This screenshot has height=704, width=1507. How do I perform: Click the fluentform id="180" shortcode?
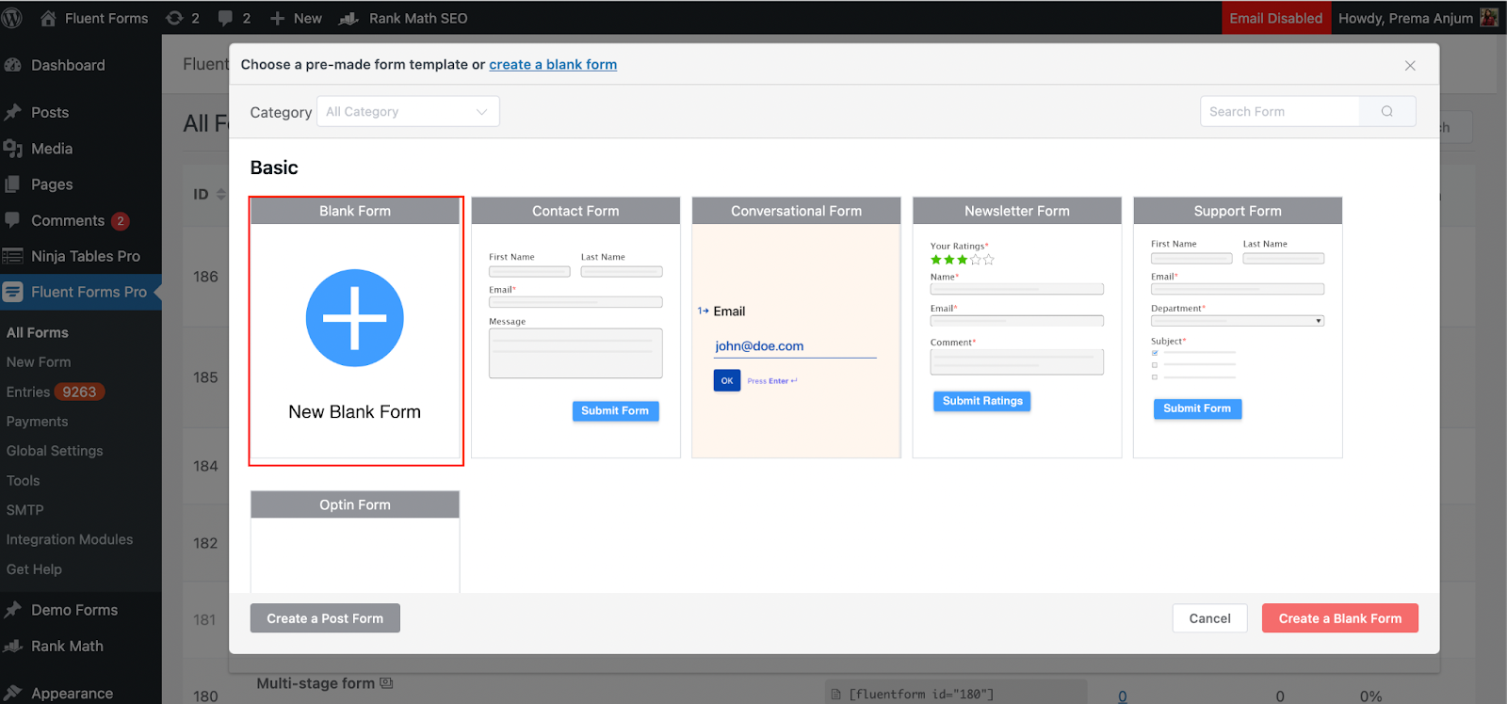click(921, 695)
